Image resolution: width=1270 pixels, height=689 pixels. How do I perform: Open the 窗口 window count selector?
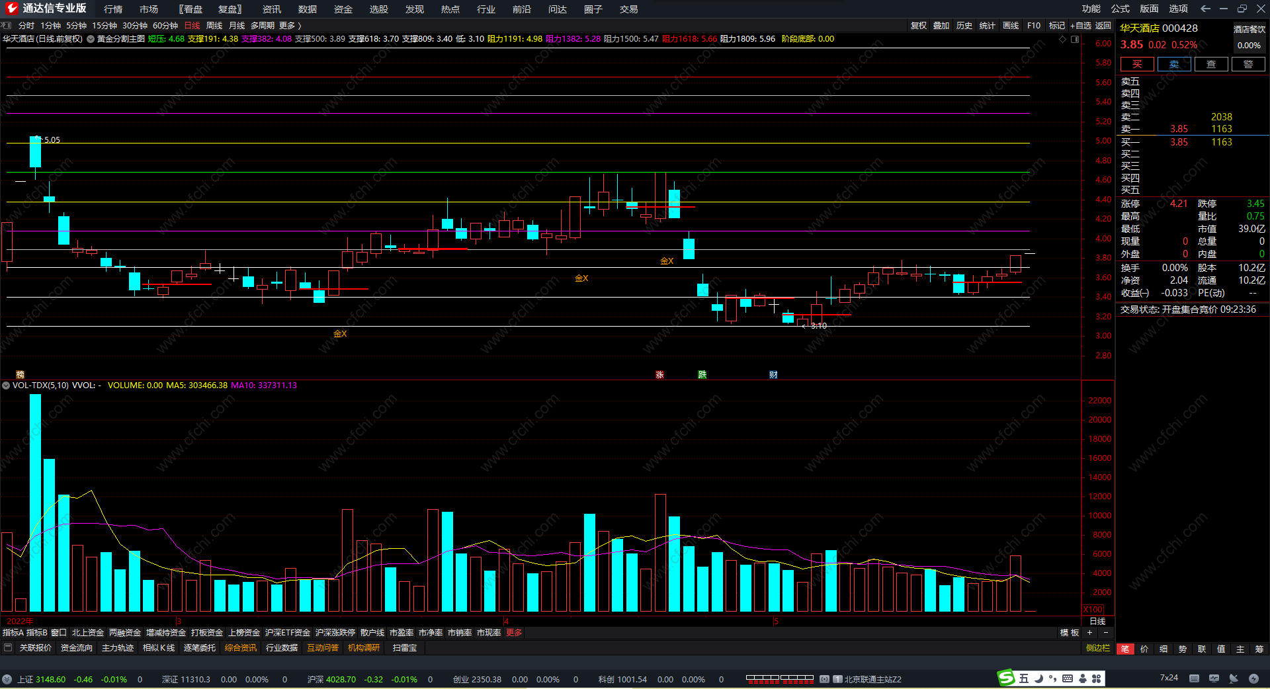click(x=59, y=633)
